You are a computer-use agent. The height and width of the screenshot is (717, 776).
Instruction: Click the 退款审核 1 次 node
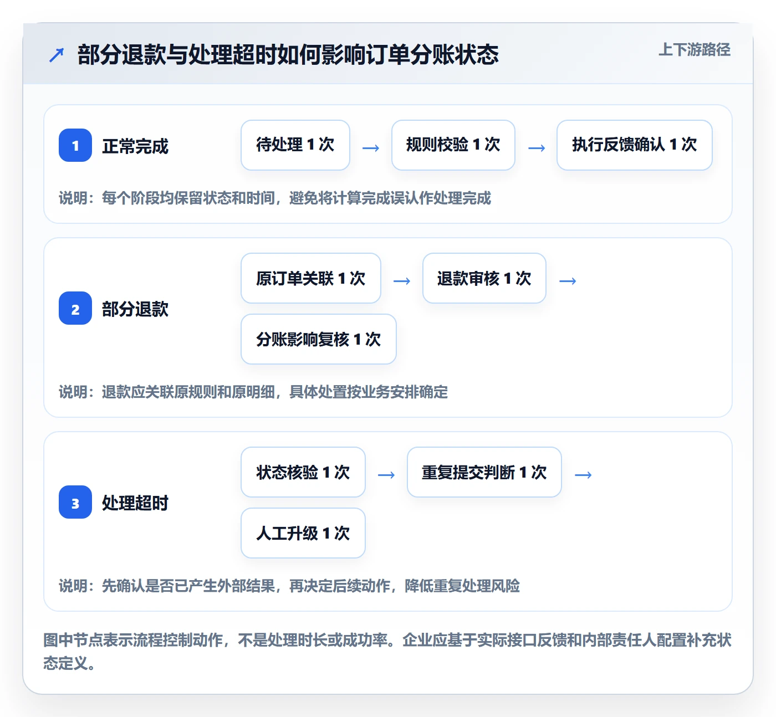[x=484, y=278]
